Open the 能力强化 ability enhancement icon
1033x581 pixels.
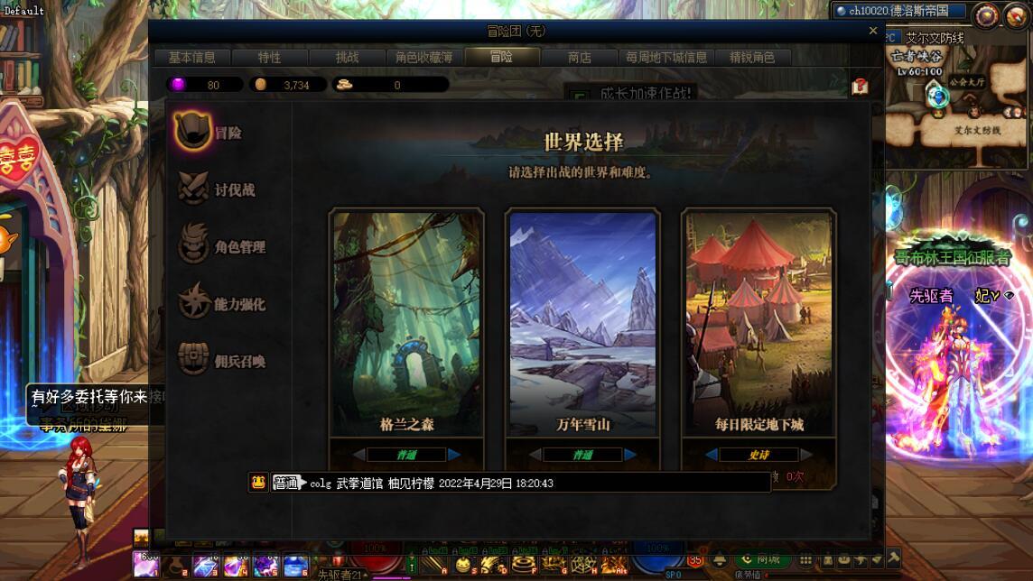(x=193, y=301)
